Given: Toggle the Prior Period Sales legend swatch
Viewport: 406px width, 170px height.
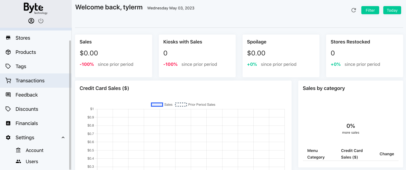Looking at the screenshot, I should pyautogui.click(x=181, y=104).
